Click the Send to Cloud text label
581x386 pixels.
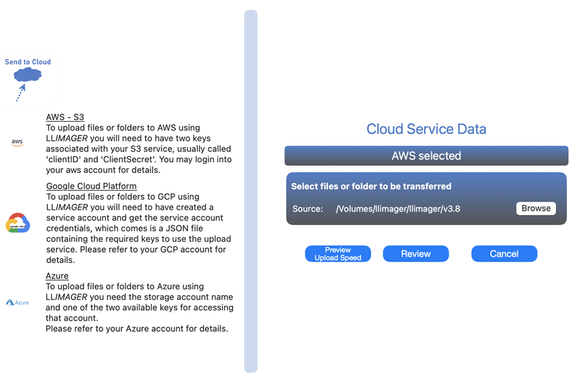(x=27, y=61)
